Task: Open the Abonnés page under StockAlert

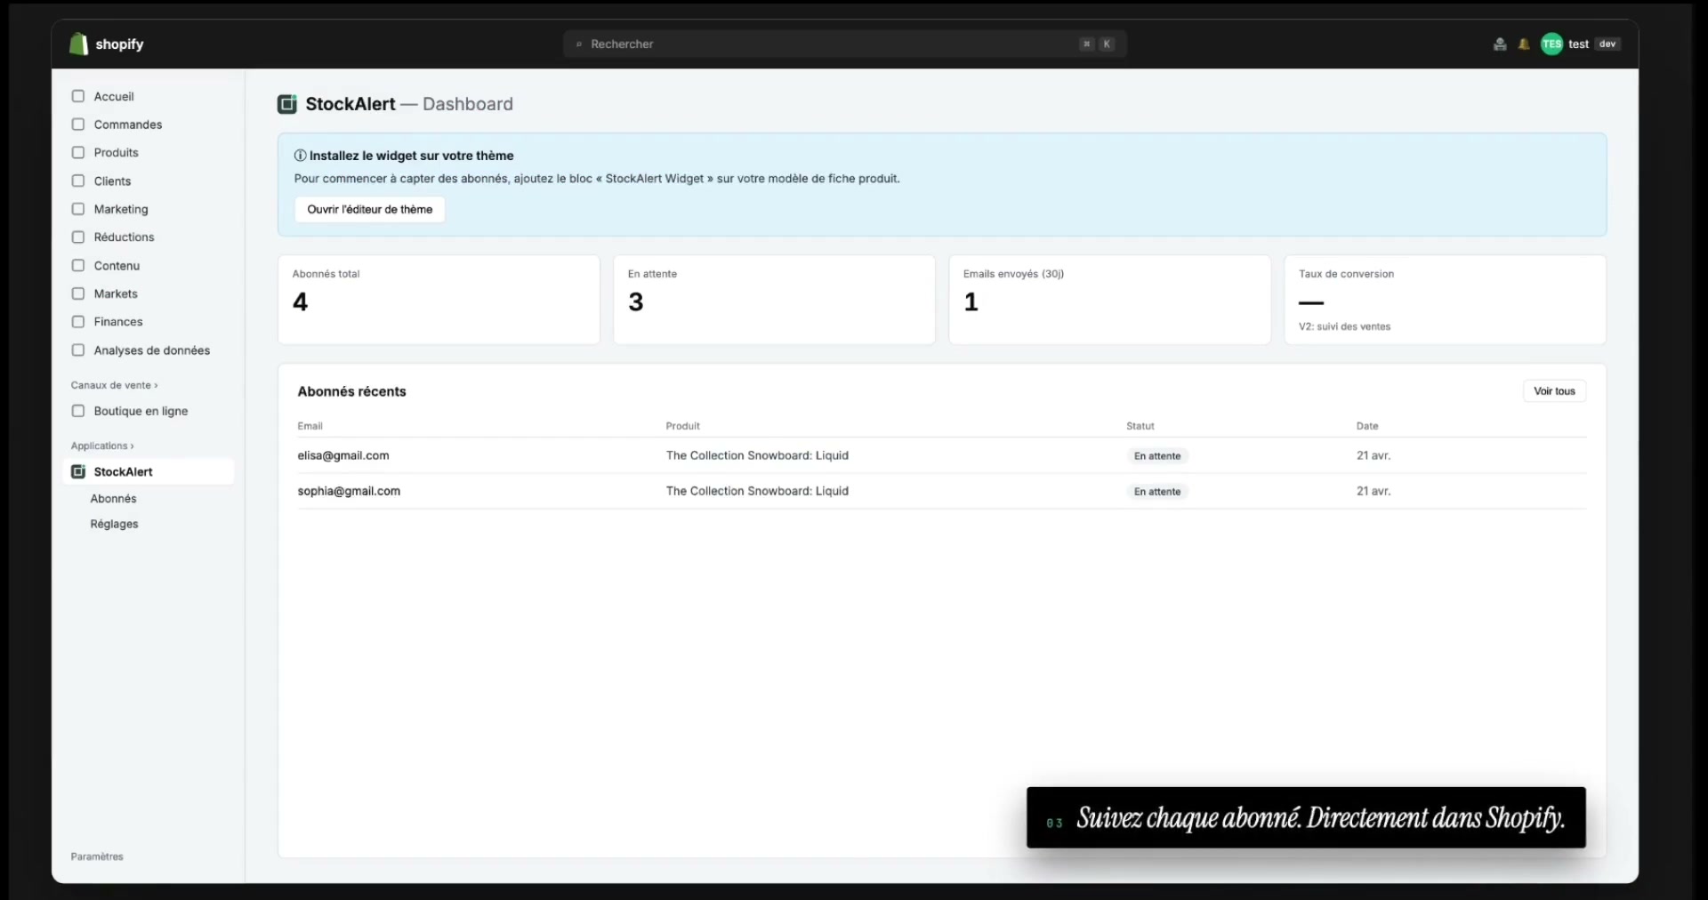Action: (x=113, y=499)
